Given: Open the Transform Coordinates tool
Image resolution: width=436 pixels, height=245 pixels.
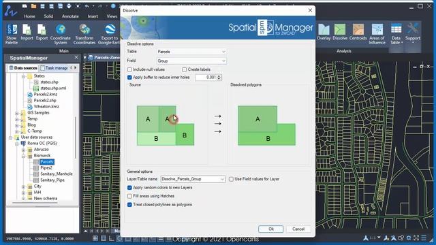Looking at the screenshot, I should (84, 34).
